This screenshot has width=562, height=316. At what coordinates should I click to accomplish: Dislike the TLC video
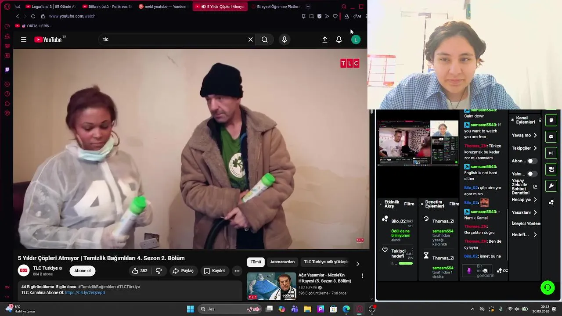pyautogui.click(x=159, y=271)
